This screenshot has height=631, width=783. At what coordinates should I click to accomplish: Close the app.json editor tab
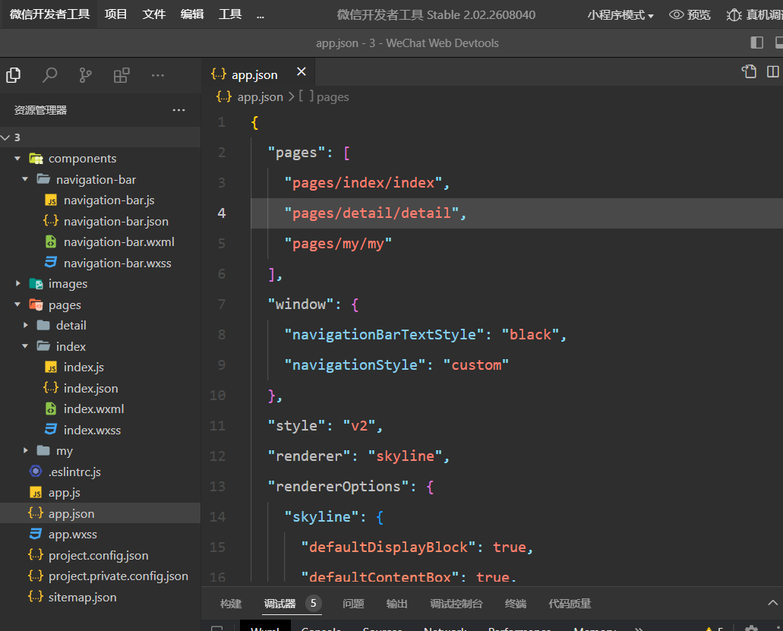click(x=301, y=72)
